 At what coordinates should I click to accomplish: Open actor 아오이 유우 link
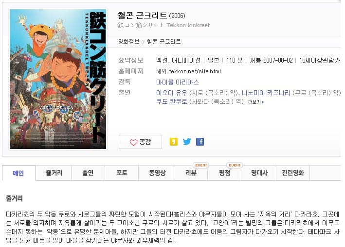click(x=171, y=93)
